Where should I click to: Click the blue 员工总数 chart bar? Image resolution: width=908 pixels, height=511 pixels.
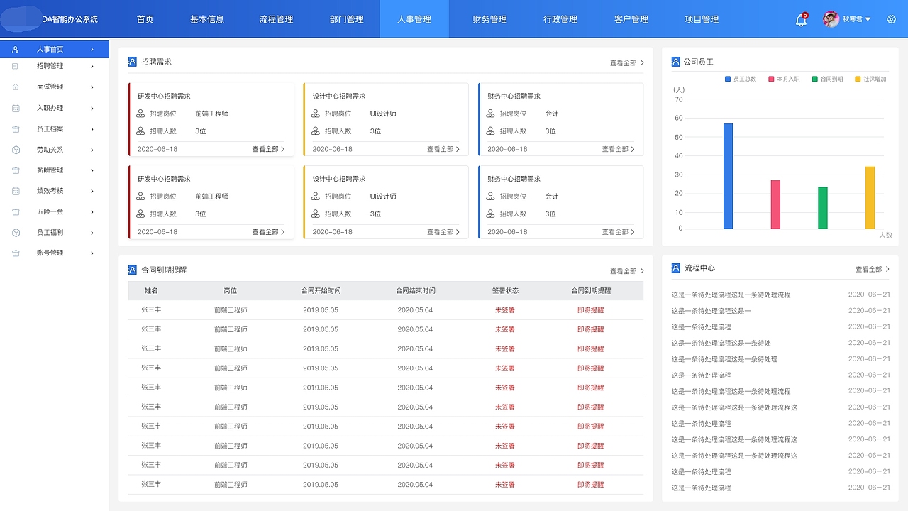click(728, 176)
